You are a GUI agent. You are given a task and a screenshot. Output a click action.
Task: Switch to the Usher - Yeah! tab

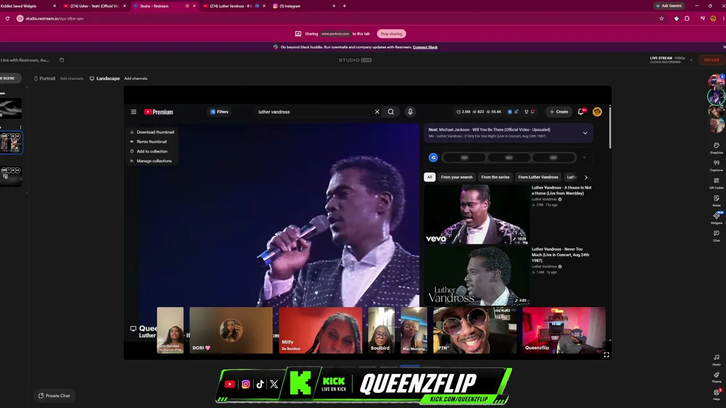click(94, 6)
